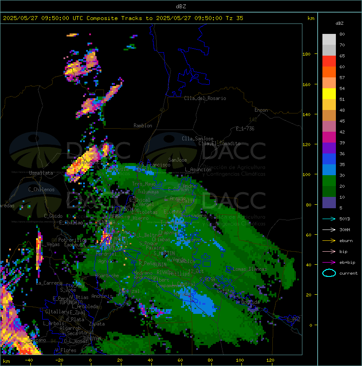The height and width of the screenshot is (366, 362).
Task: Click the yellow eburn arrow in legend
Action: pyautogui.click(x=329, y=241)
